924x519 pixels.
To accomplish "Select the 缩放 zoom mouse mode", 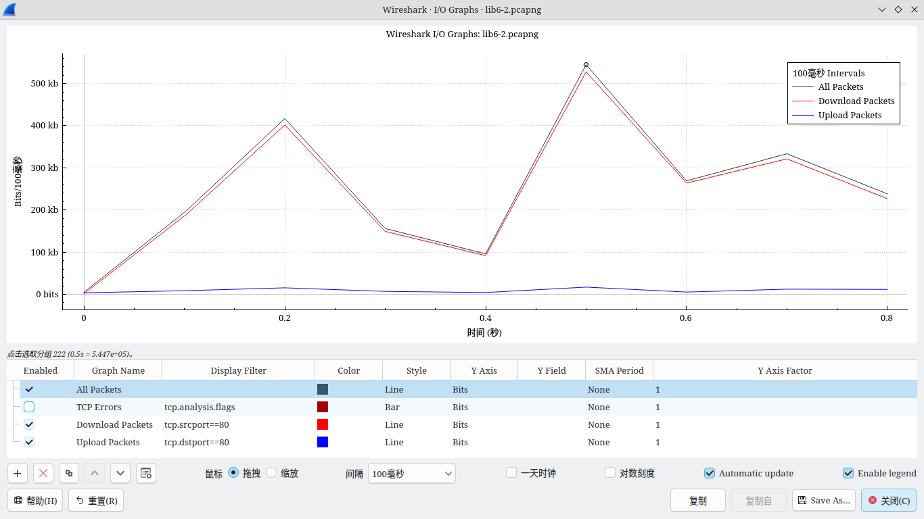I will [x=271, y=473].
